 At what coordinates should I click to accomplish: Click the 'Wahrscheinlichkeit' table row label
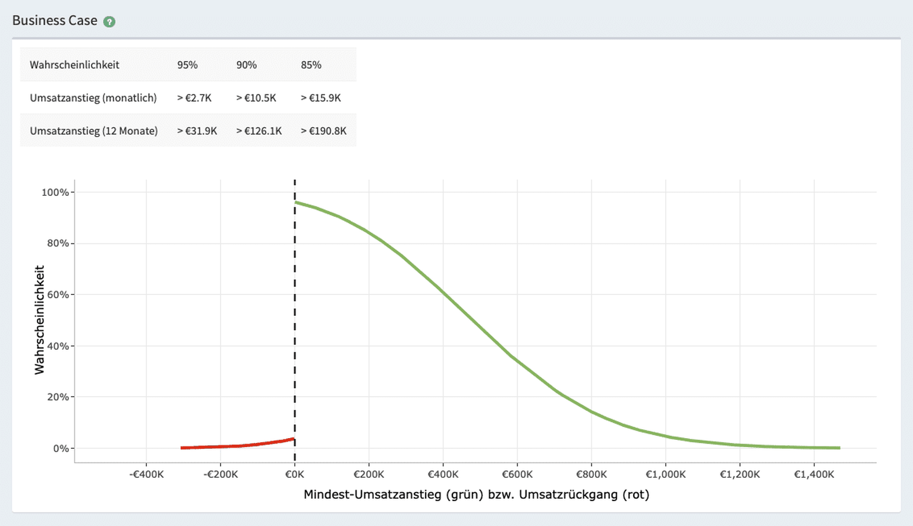[74, 65]
